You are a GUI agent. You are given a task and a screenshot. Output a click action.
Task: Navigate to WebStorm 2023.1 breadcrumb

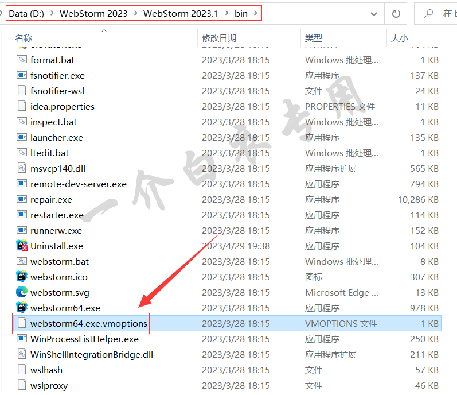pos(181,13)
